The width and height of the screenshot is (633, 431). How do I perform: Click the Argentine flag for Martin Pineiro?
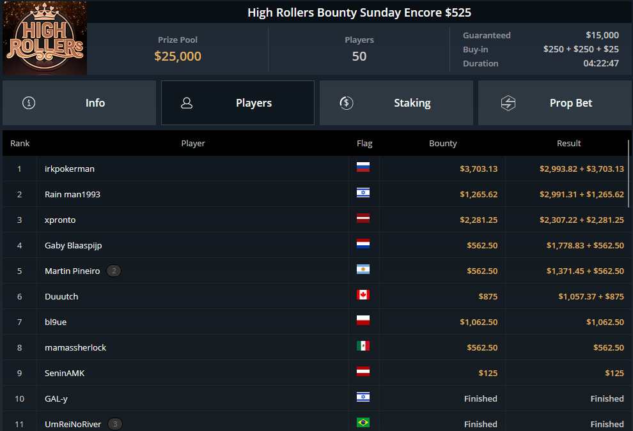pos(363,269)
